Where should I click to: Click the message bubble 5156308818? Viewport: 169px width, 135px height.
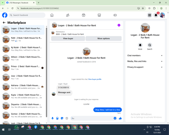pyautogui.click(x=63, y=87)
